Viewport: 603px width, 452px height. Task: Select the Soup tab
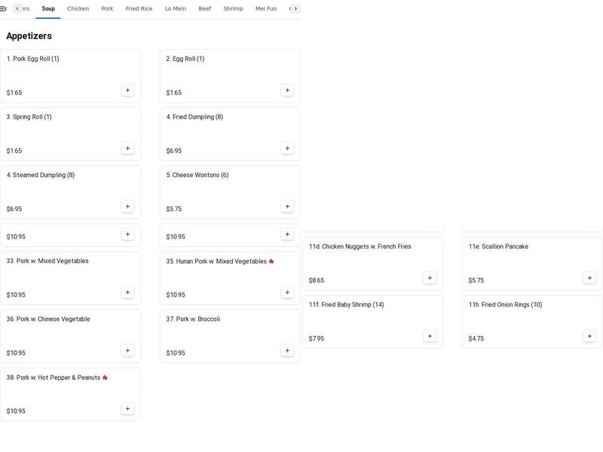[x=47, y=9]
